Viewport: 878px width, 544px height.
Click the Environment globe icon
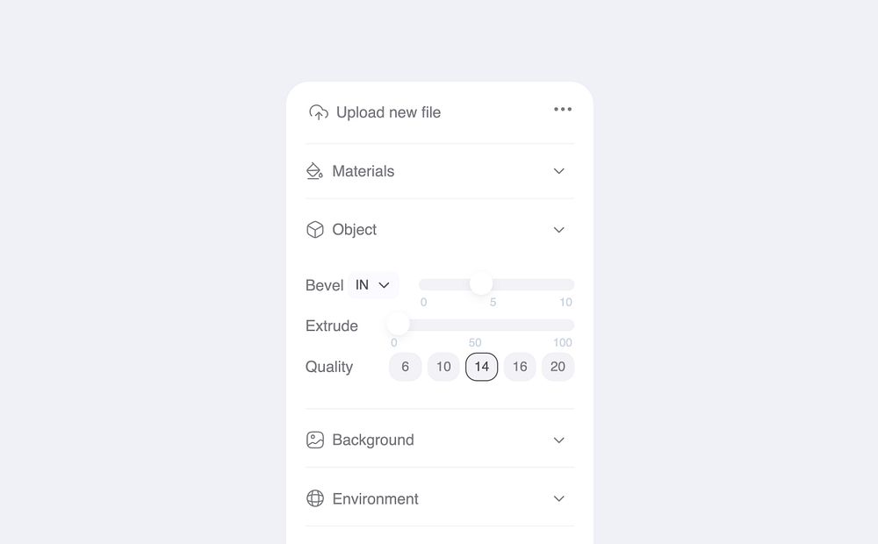click(314, 499)
